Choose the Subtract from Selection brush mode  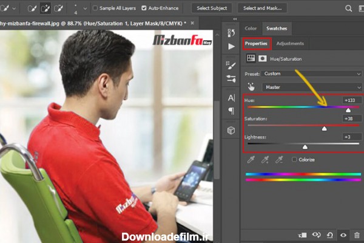click(x=58, y=9)
